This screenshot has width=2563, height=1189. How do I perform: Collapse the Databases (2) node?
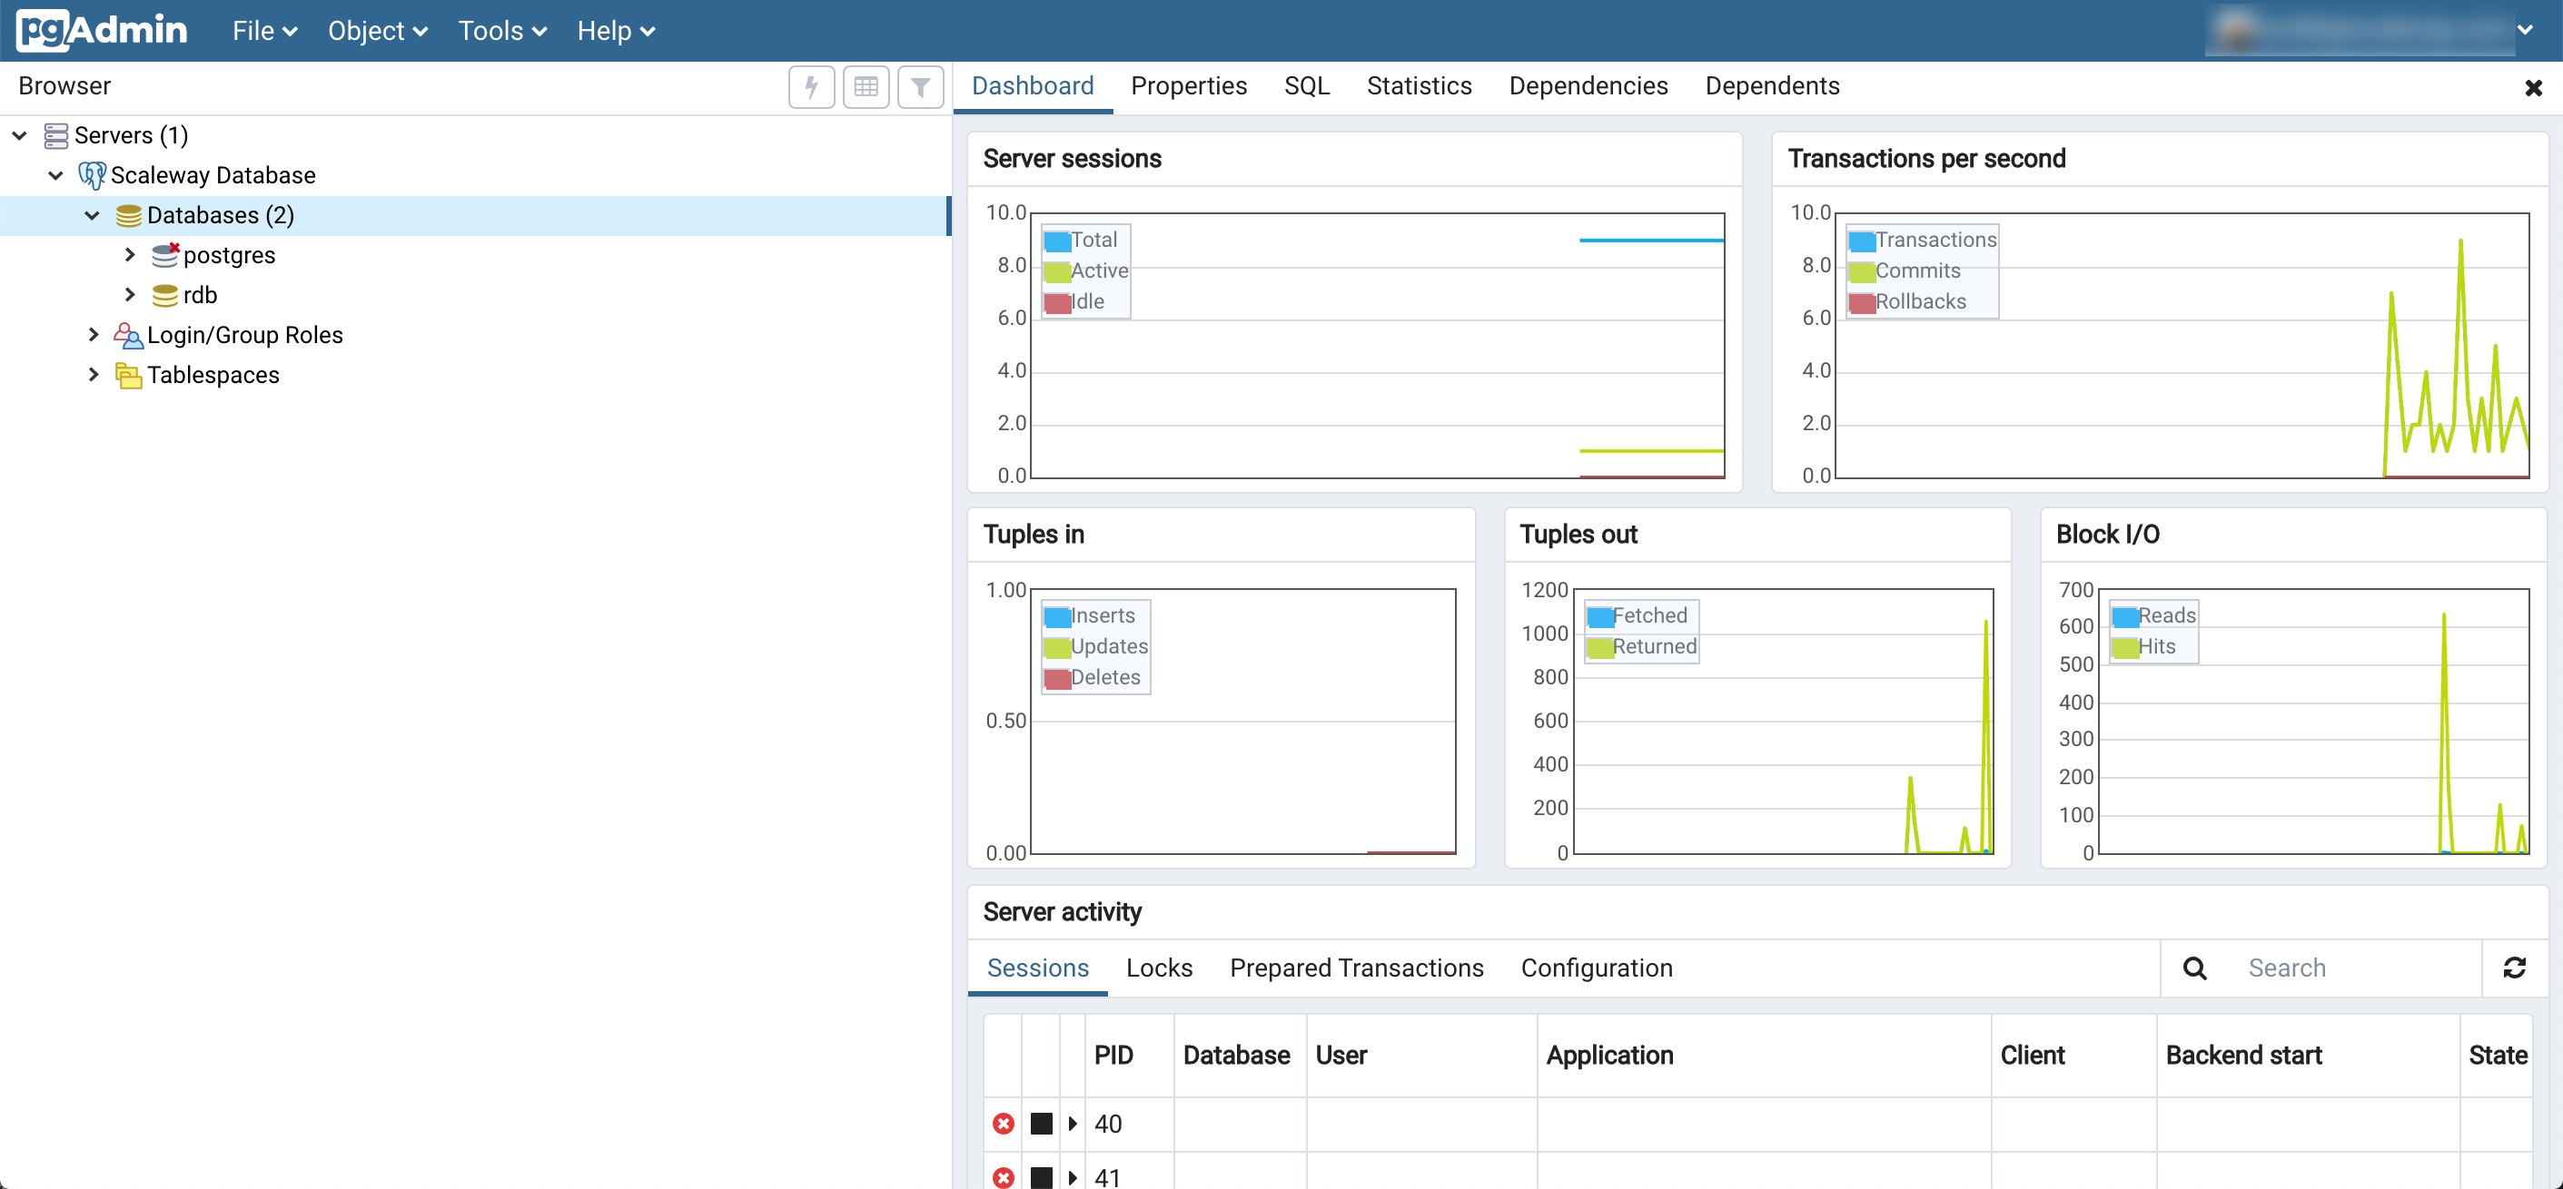(93, 216)
